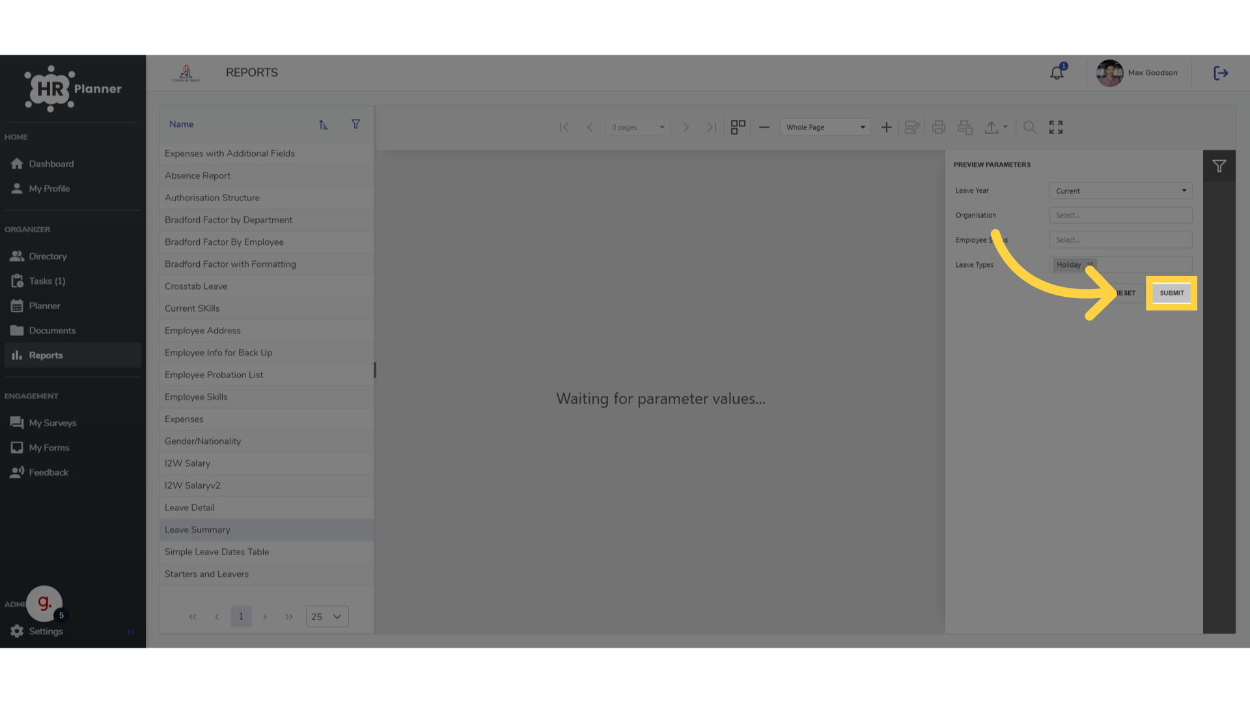This screenshot has height=703, width=1250.
Task: Open the Whole Page zoom dropdown
Action: [x=825, y=128]
